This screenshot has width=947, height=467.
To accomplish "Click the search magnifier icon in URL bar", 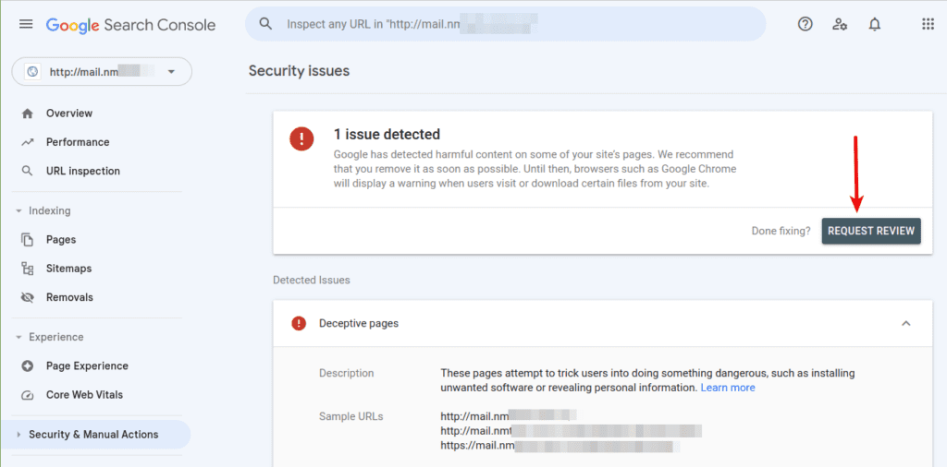I will (265, 24).
